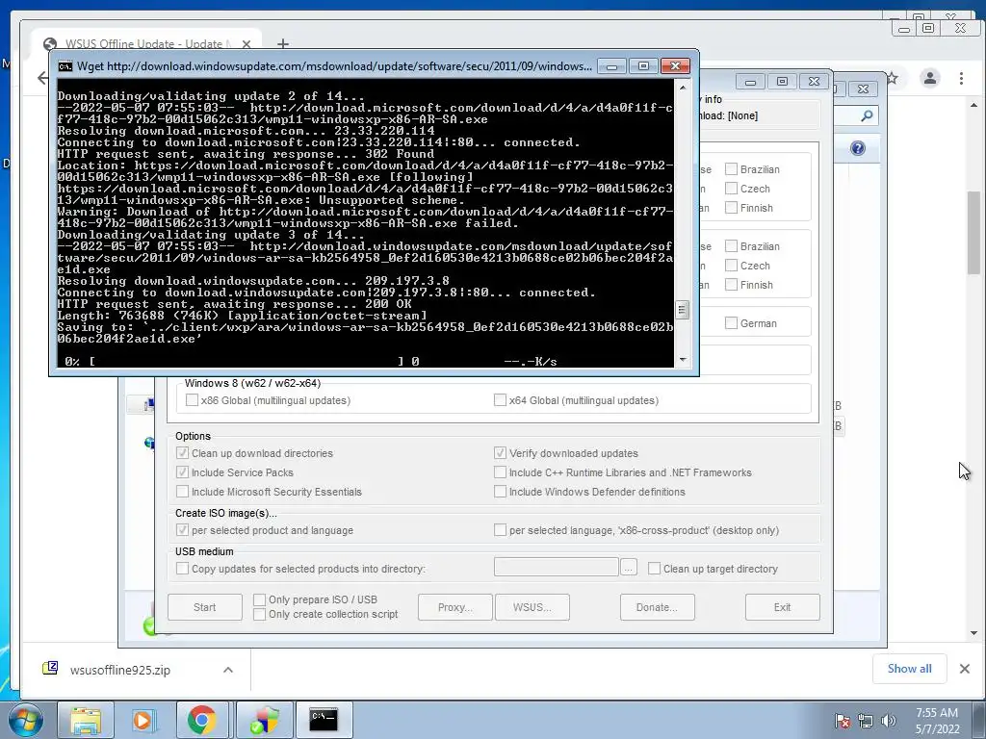
Task: Expand wsusoffline925.zip download options chevron
Action: click(227, 670)
